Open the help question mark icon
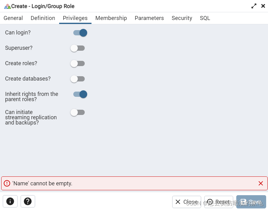Screen dimensions: 268x209 pos(28,201)
